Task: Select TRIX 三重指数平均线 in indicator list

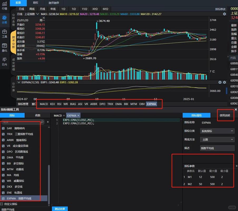Action: (24, 134)
